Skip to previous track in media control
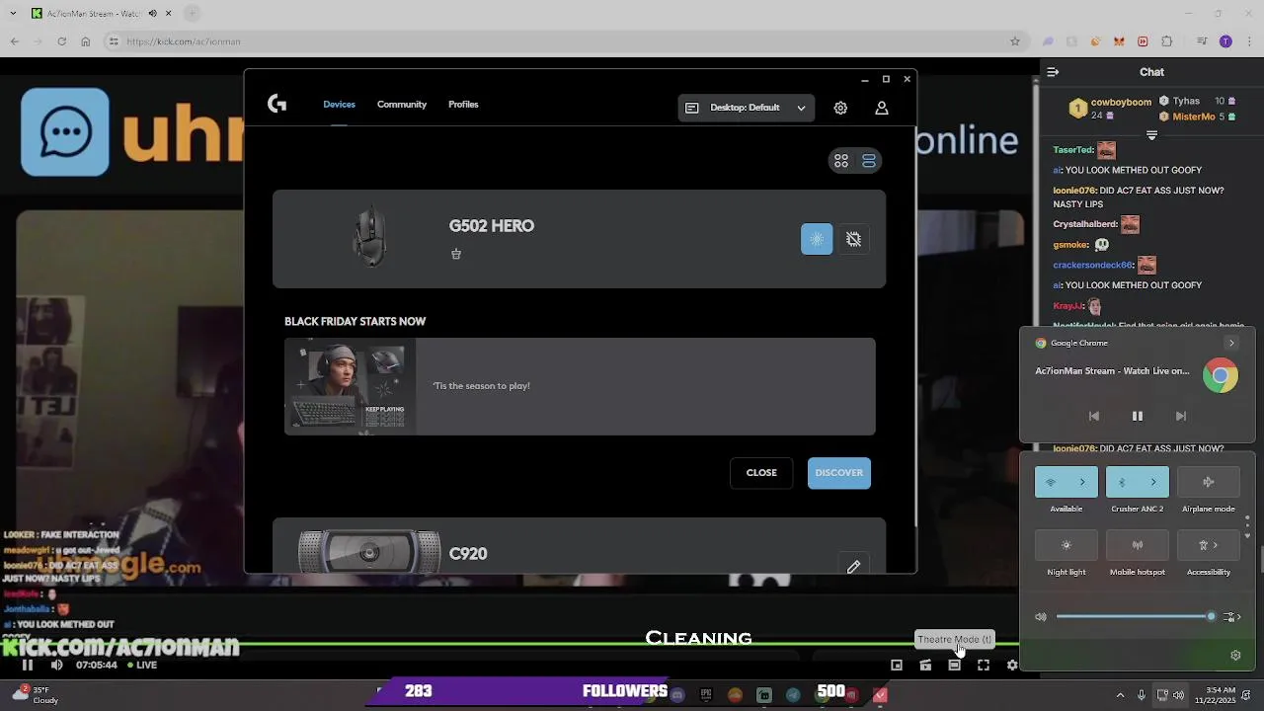The height and width of the screenshot is (711, 1264). click(x=1093, y=417)
